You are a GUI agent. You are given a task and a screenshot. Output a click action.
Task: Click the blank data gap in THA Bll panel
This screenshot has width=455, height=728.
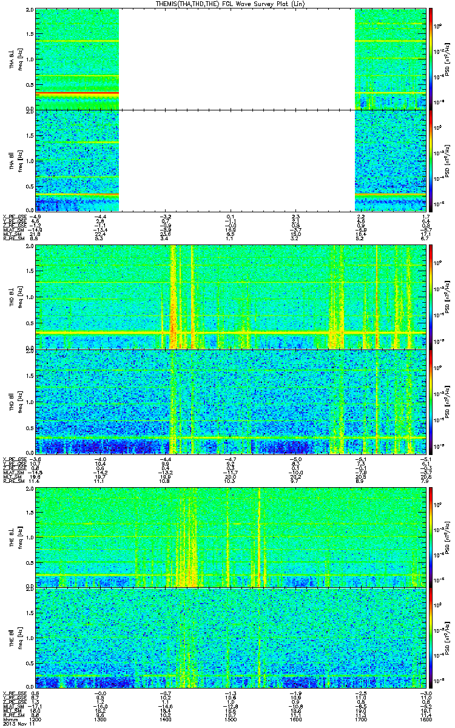237,161
